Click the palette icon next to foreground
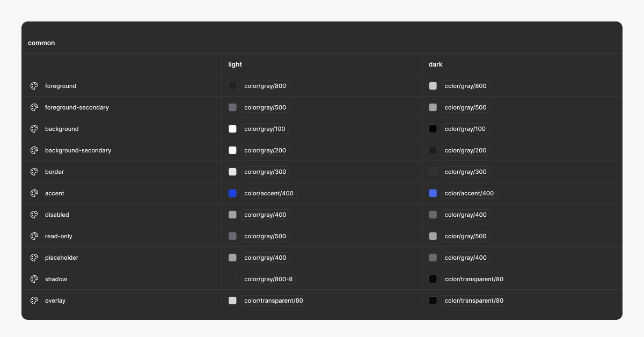Viewport: 644px width, 337px height. click(x=34, y=86)
